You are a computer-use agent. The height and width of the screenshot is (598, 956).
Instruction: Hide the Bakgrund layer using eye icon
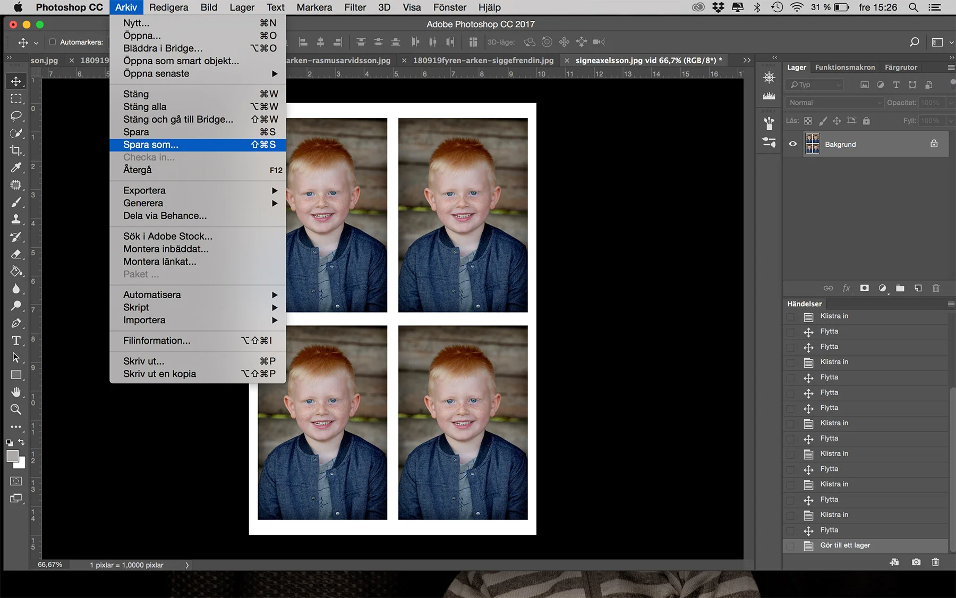[x=792, y=144]
